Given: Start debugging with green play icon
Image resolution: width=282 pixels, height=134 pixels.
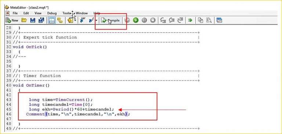Looking at the screenshot, I should (x=136, y=20).
